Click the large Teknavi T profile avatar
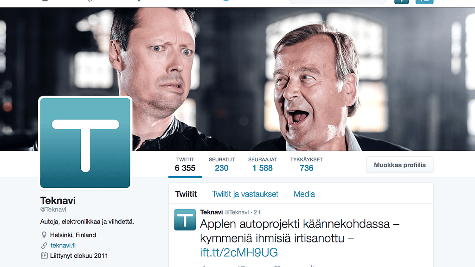475x267 pixels. 85,143
